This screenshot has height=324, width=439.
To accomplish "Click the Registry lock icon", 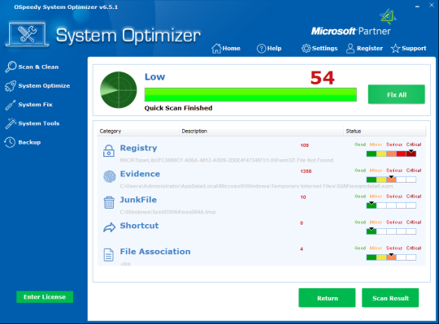I will pyautogui.click(x=109, y=151).
